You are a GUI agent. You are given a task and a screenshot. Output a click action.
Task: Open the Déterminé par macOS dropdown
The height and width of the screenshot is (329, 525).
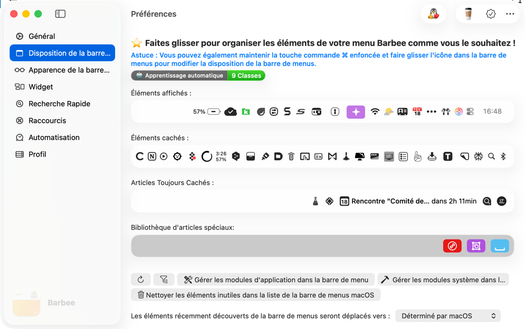[x=448, y=316]
